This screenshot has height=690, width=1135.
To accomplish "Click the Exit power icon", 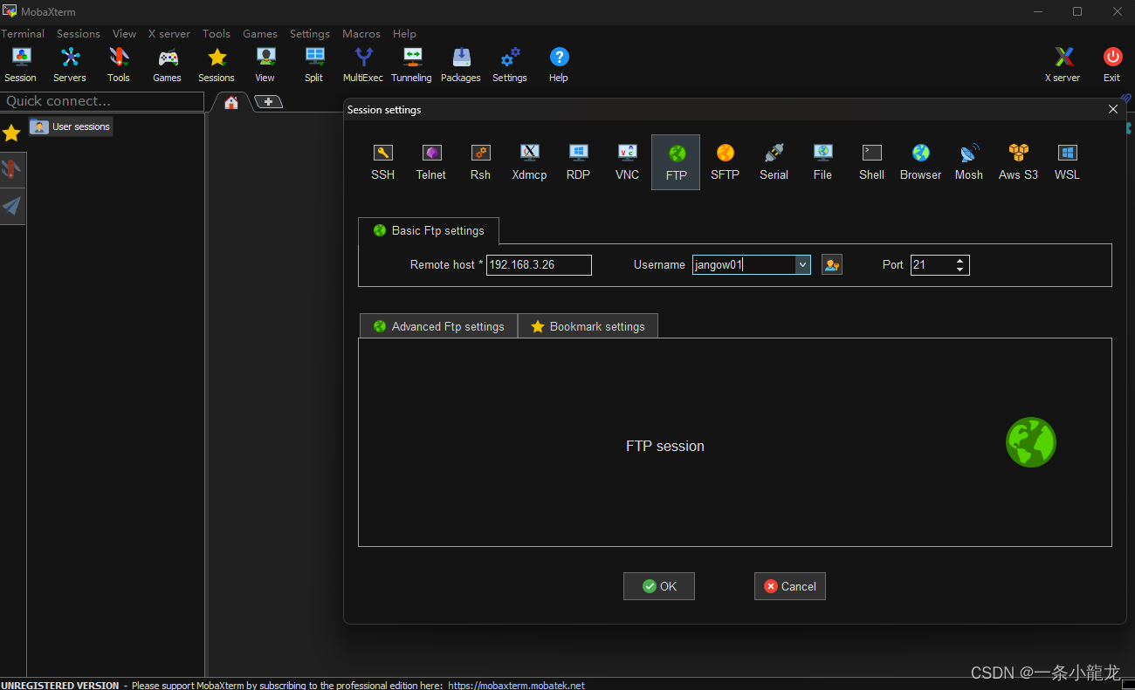I will [x=1111, y=65].
